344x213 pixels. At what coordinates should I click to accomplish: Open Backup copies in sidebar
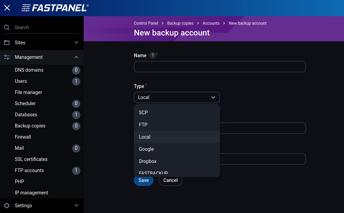click(30, 126)
